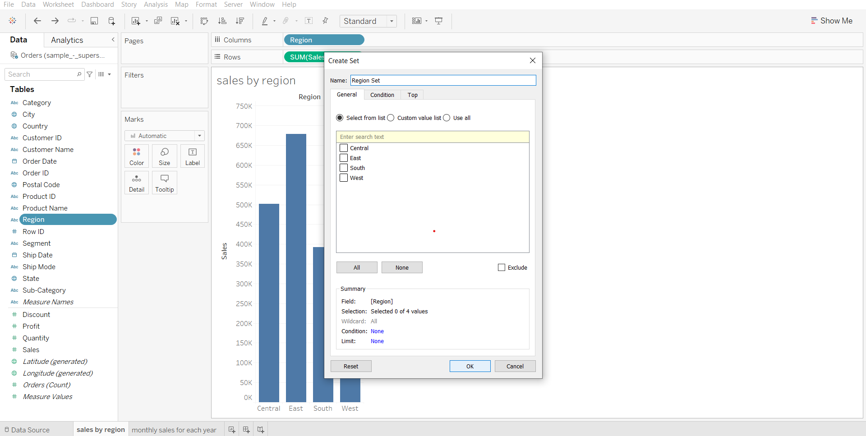
Task: Check the East region checkbox
Action: tap(344, 158)
